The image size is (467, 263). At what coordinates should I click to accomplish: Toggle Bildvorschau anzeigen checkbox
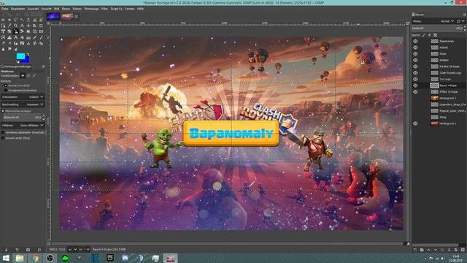tap(3, 111)
